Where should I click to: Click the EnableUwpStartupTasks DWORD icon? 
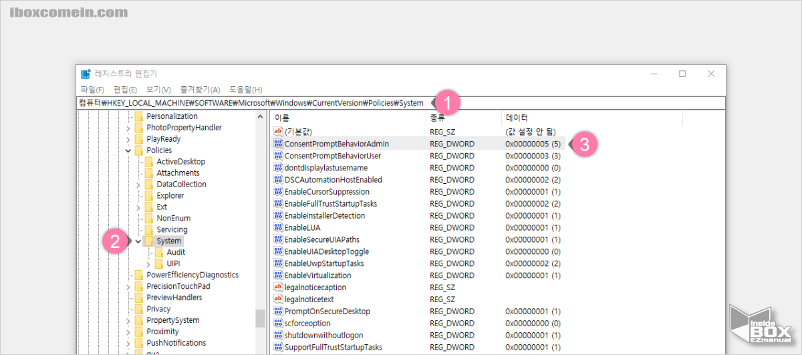(279, 263)
